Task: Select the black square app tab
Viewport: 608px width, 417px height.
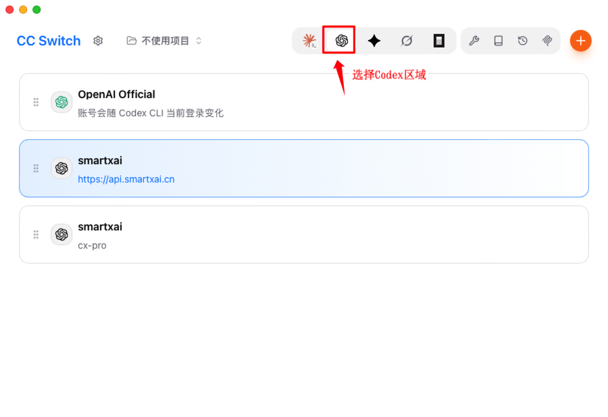Action: 438,41
